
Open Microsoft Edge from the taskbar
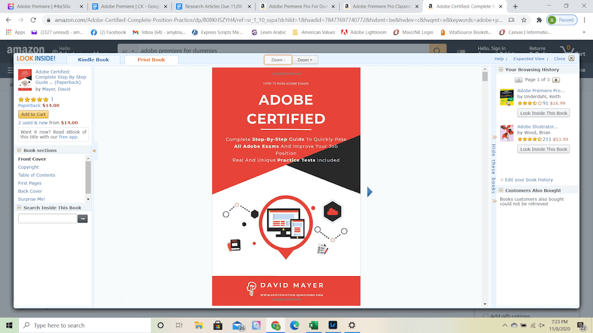point(294,325)
